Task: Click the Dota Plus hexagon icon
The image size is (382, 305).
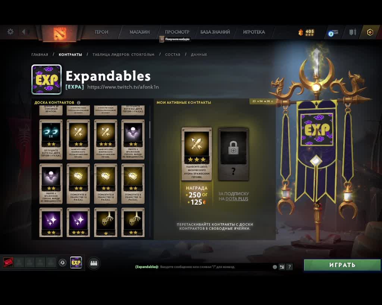Action: tap(370, 32)
